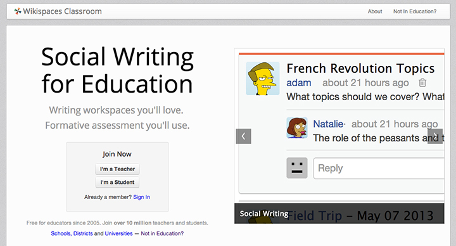456x246 pixels.
Task: Click the Social Writing slide caption
Action: coord(264,214)
